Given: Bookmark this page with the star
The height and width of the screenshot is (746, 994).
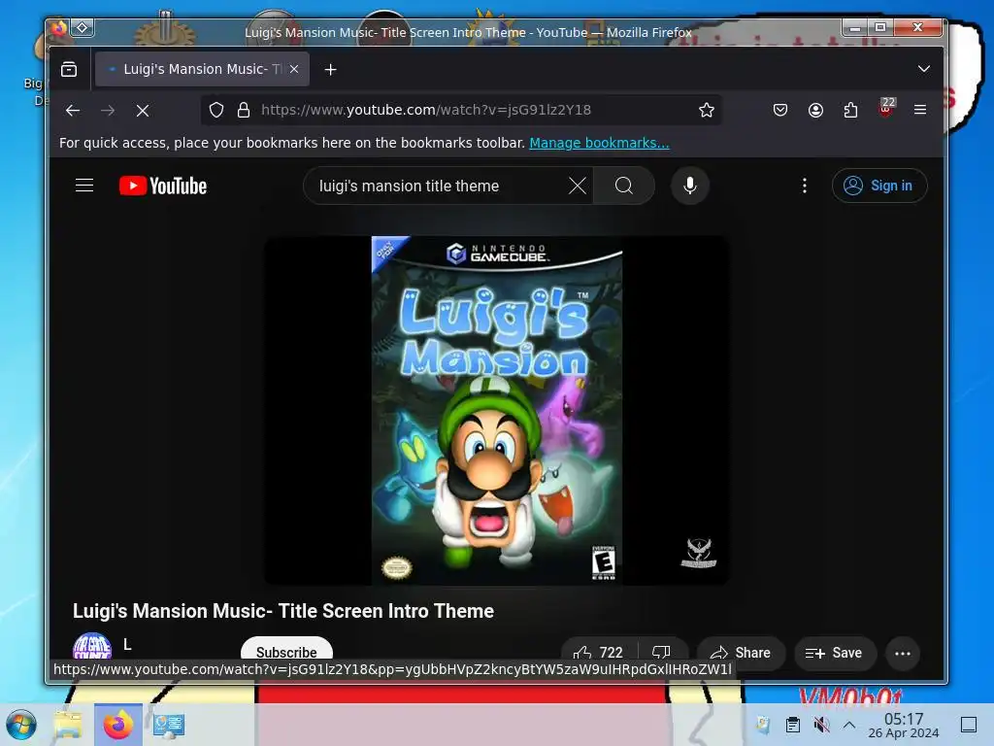Looking at the screenshot, I should [707, 110].
